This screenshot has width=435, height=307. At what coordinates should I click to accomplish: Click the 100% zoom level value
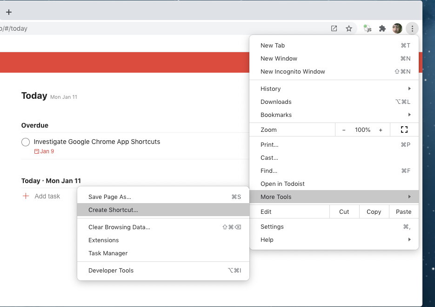[362, 130]
